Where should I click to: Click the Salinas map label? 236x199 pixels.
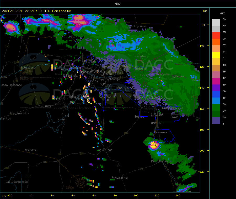(x=45, y=106)
